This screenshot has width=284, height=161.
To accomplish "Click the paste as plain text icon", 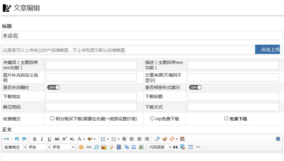I will click(183, 139).
